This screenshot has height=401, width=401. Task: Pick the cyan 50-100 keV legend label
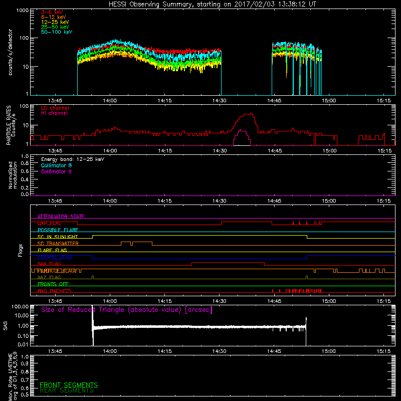point(57,32)
